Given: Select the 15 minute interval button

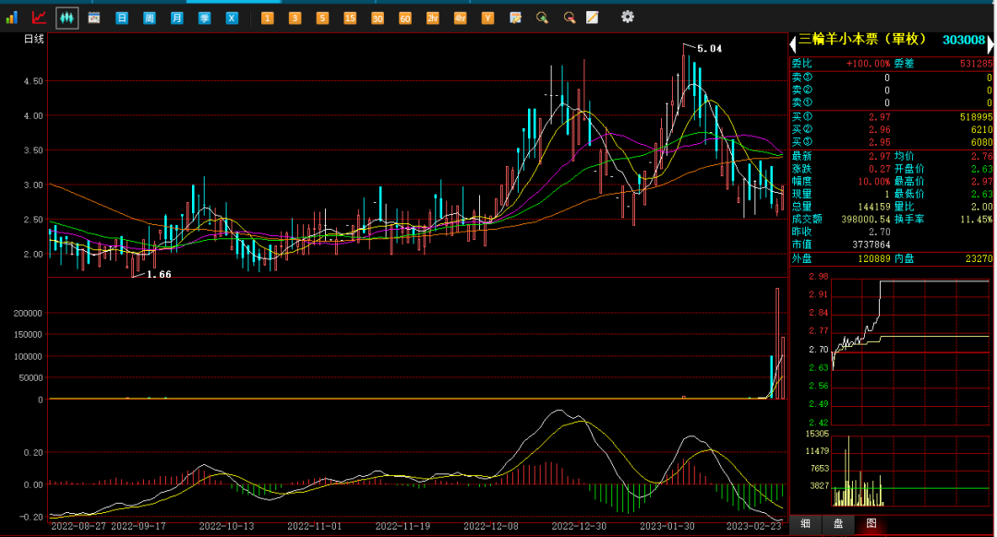Looking at the screenshot, I should (x=350, y=18).
